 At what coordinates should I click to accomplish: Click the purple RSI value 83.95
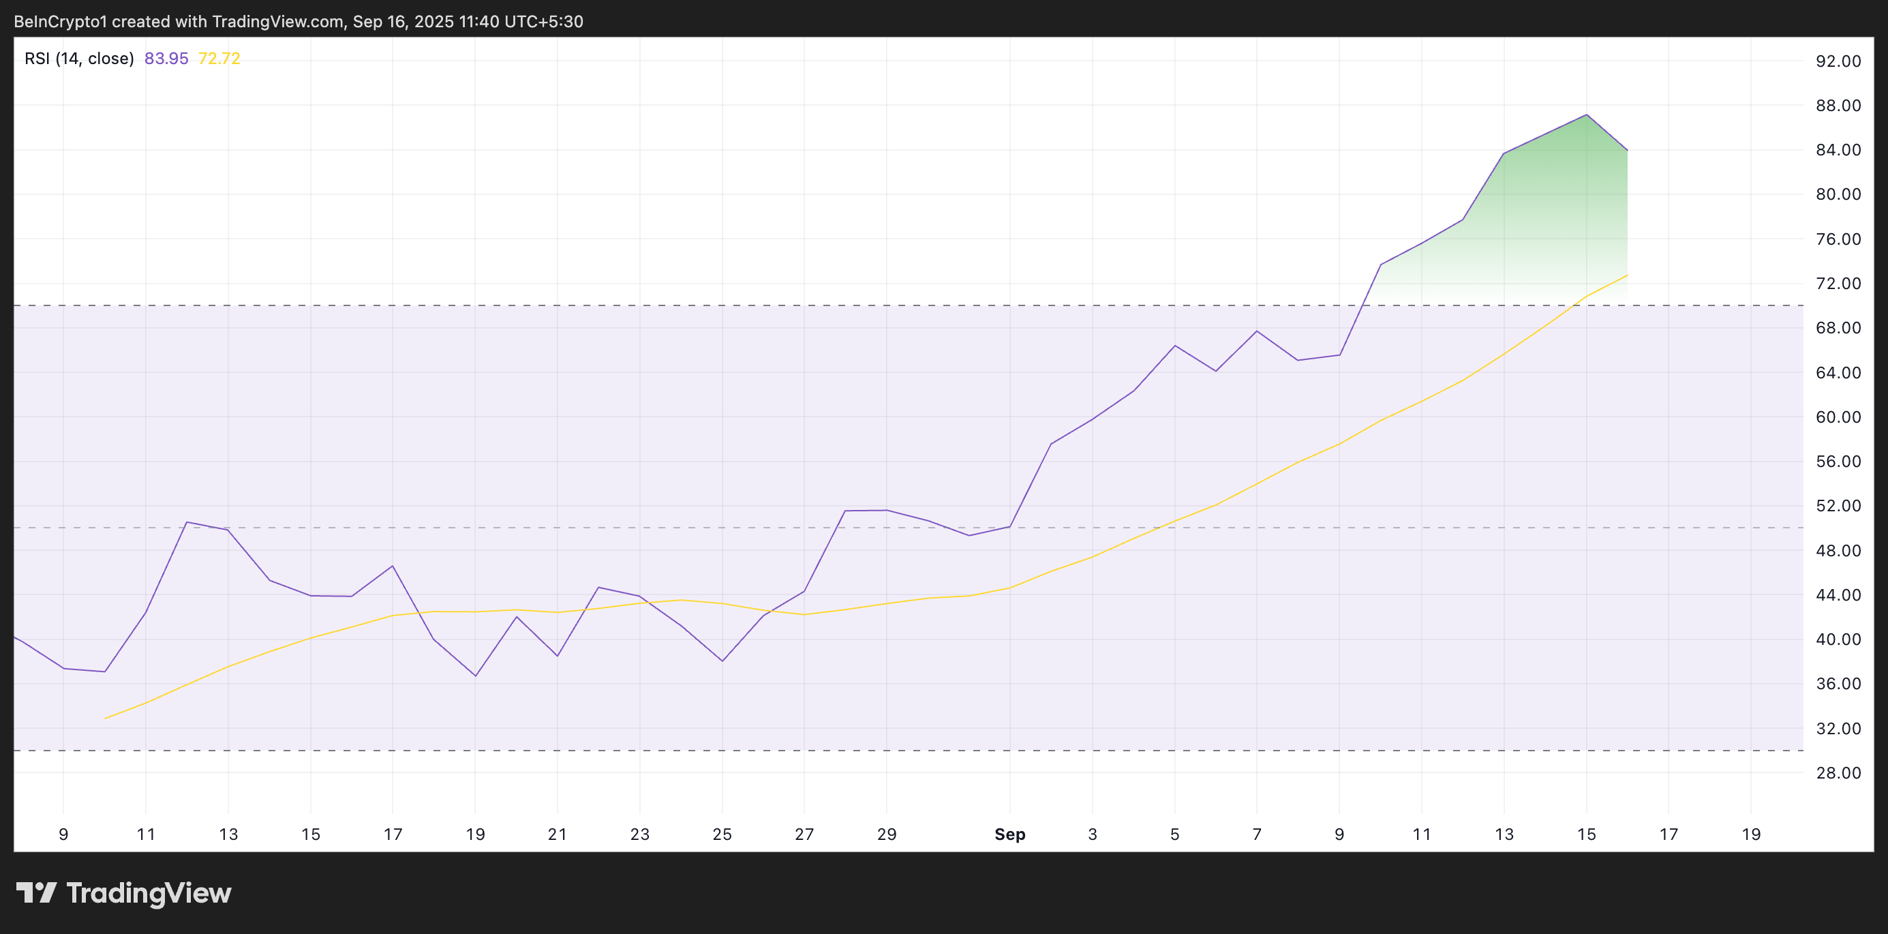(166, 59)
